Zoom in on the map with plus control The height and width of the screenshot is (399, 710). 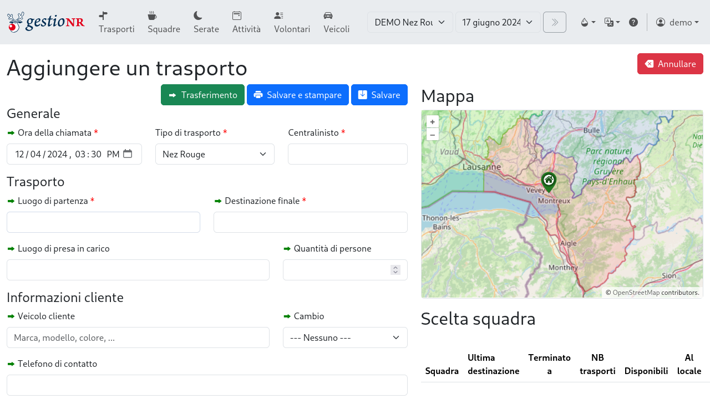click(x=432, y=121)
